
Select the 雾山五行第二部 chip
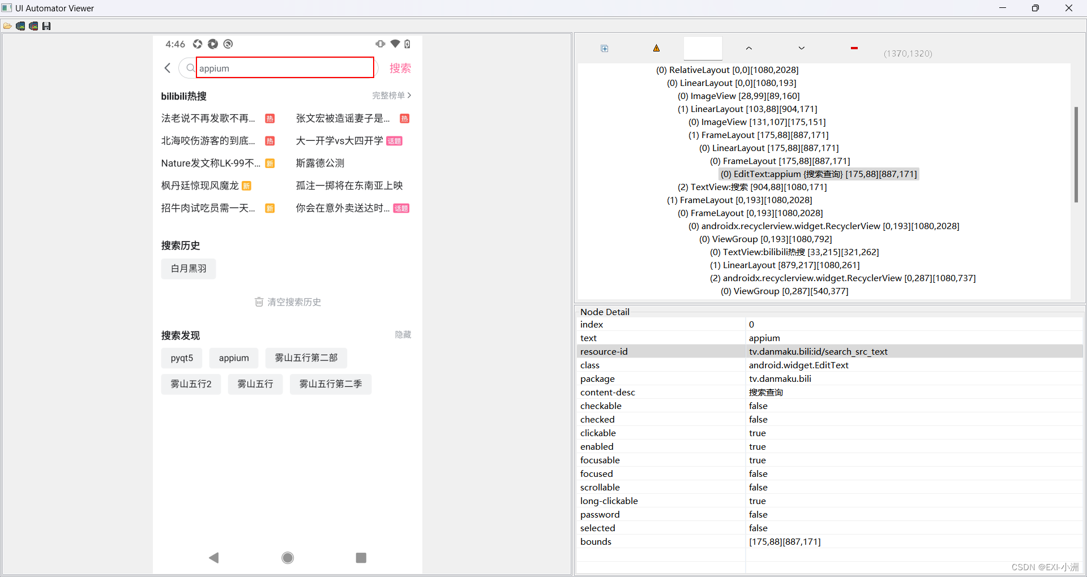pos(306,358)
